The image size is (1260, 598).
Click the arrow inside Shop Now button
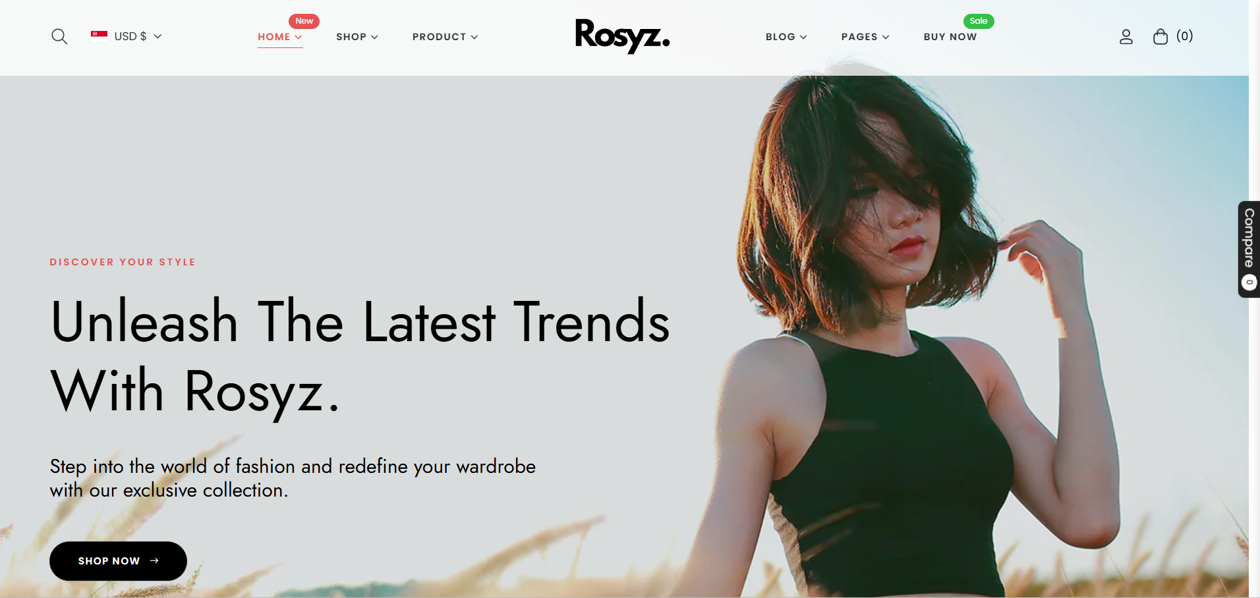(155, 560)
